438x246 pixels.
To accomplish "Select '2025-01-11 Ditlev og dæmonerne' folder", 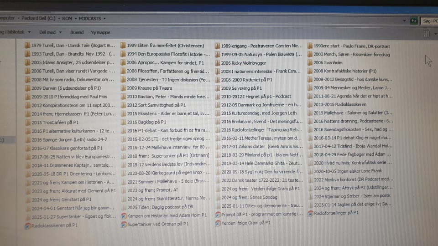I will pyautogui.click(x=259, y=206).
